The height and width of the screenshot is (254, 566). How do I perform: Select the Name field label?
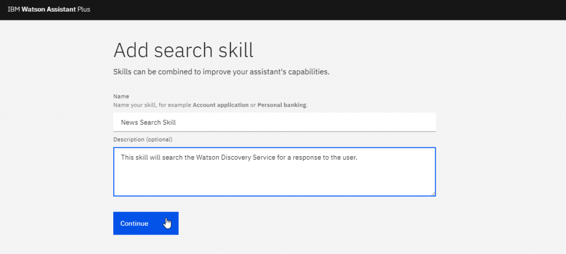coord(121,96)
